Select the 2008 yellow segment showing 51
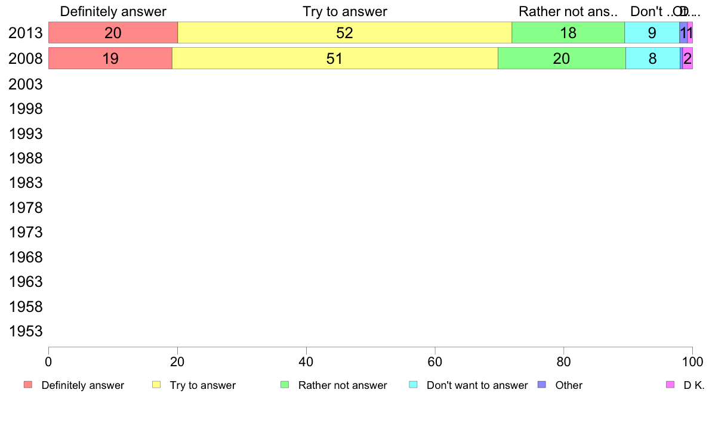The image size is (709, 439). point(335,58)
